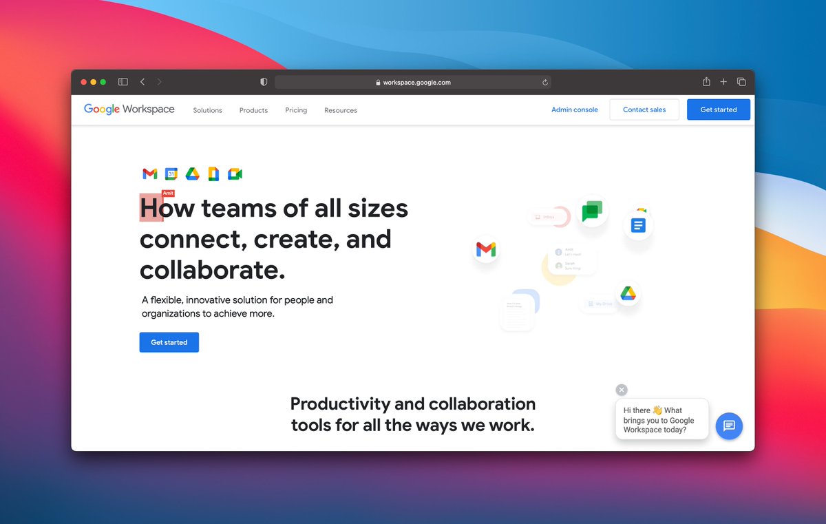
Task: Click the Get started button below the tagline
Action: (x=169, y=342)
